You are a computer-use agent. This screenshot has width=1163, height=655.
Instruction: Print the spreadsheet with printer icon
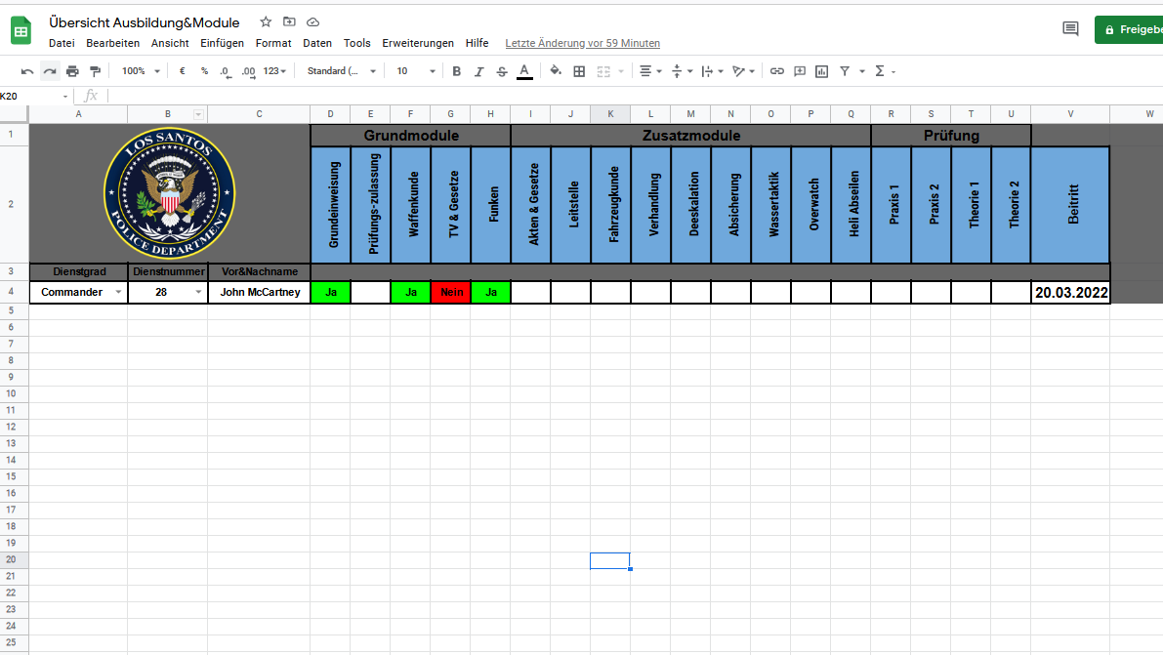[72, 71]
